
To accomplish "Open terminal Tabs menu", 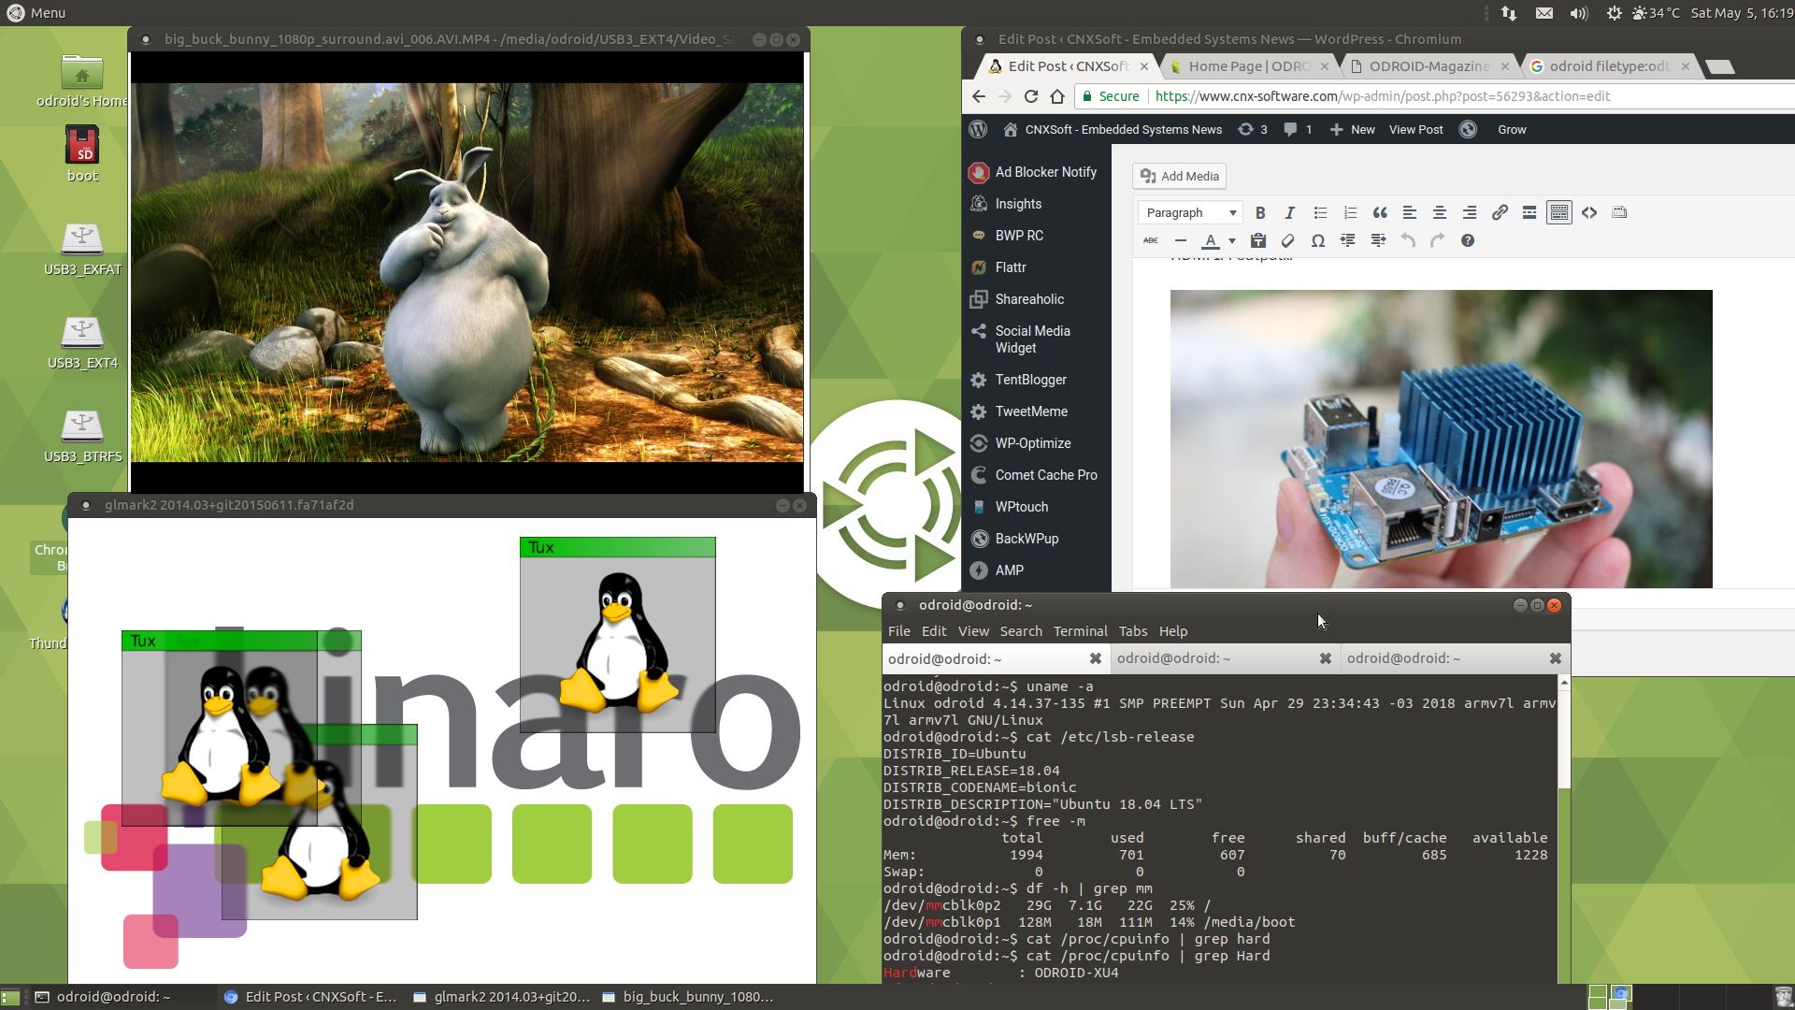I will (1133, 631).
